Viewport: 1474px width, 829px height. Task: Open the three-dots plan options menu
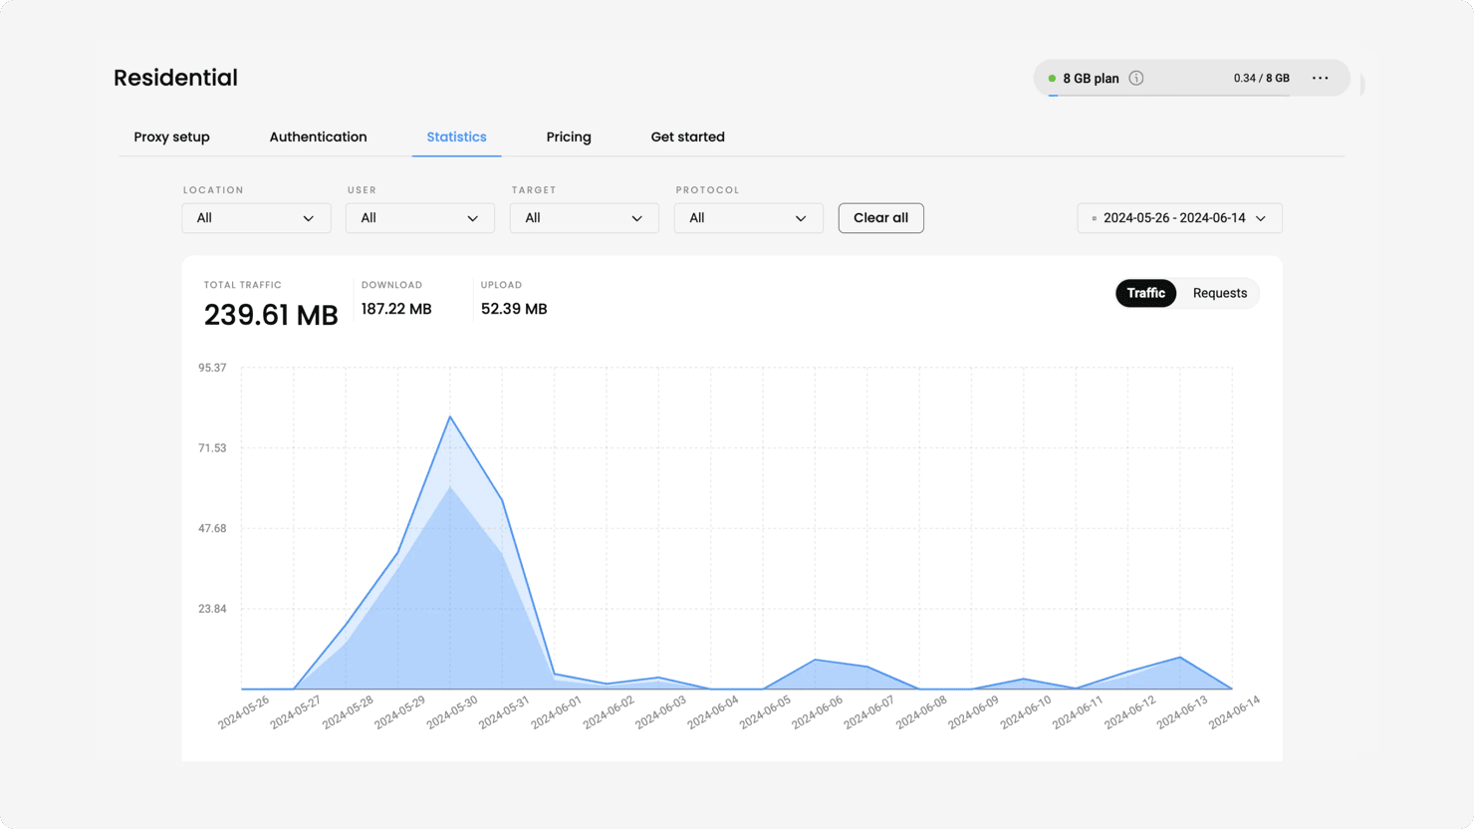tap(1320, 78)
